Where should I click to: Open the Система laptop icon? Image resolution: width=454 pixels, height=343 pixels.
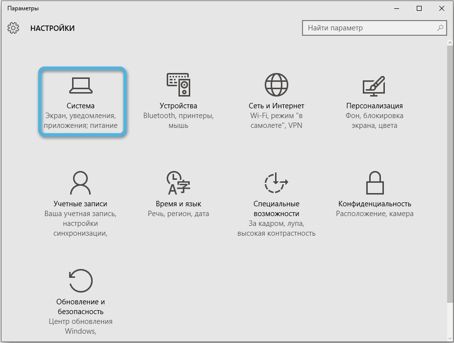(81, 86)
